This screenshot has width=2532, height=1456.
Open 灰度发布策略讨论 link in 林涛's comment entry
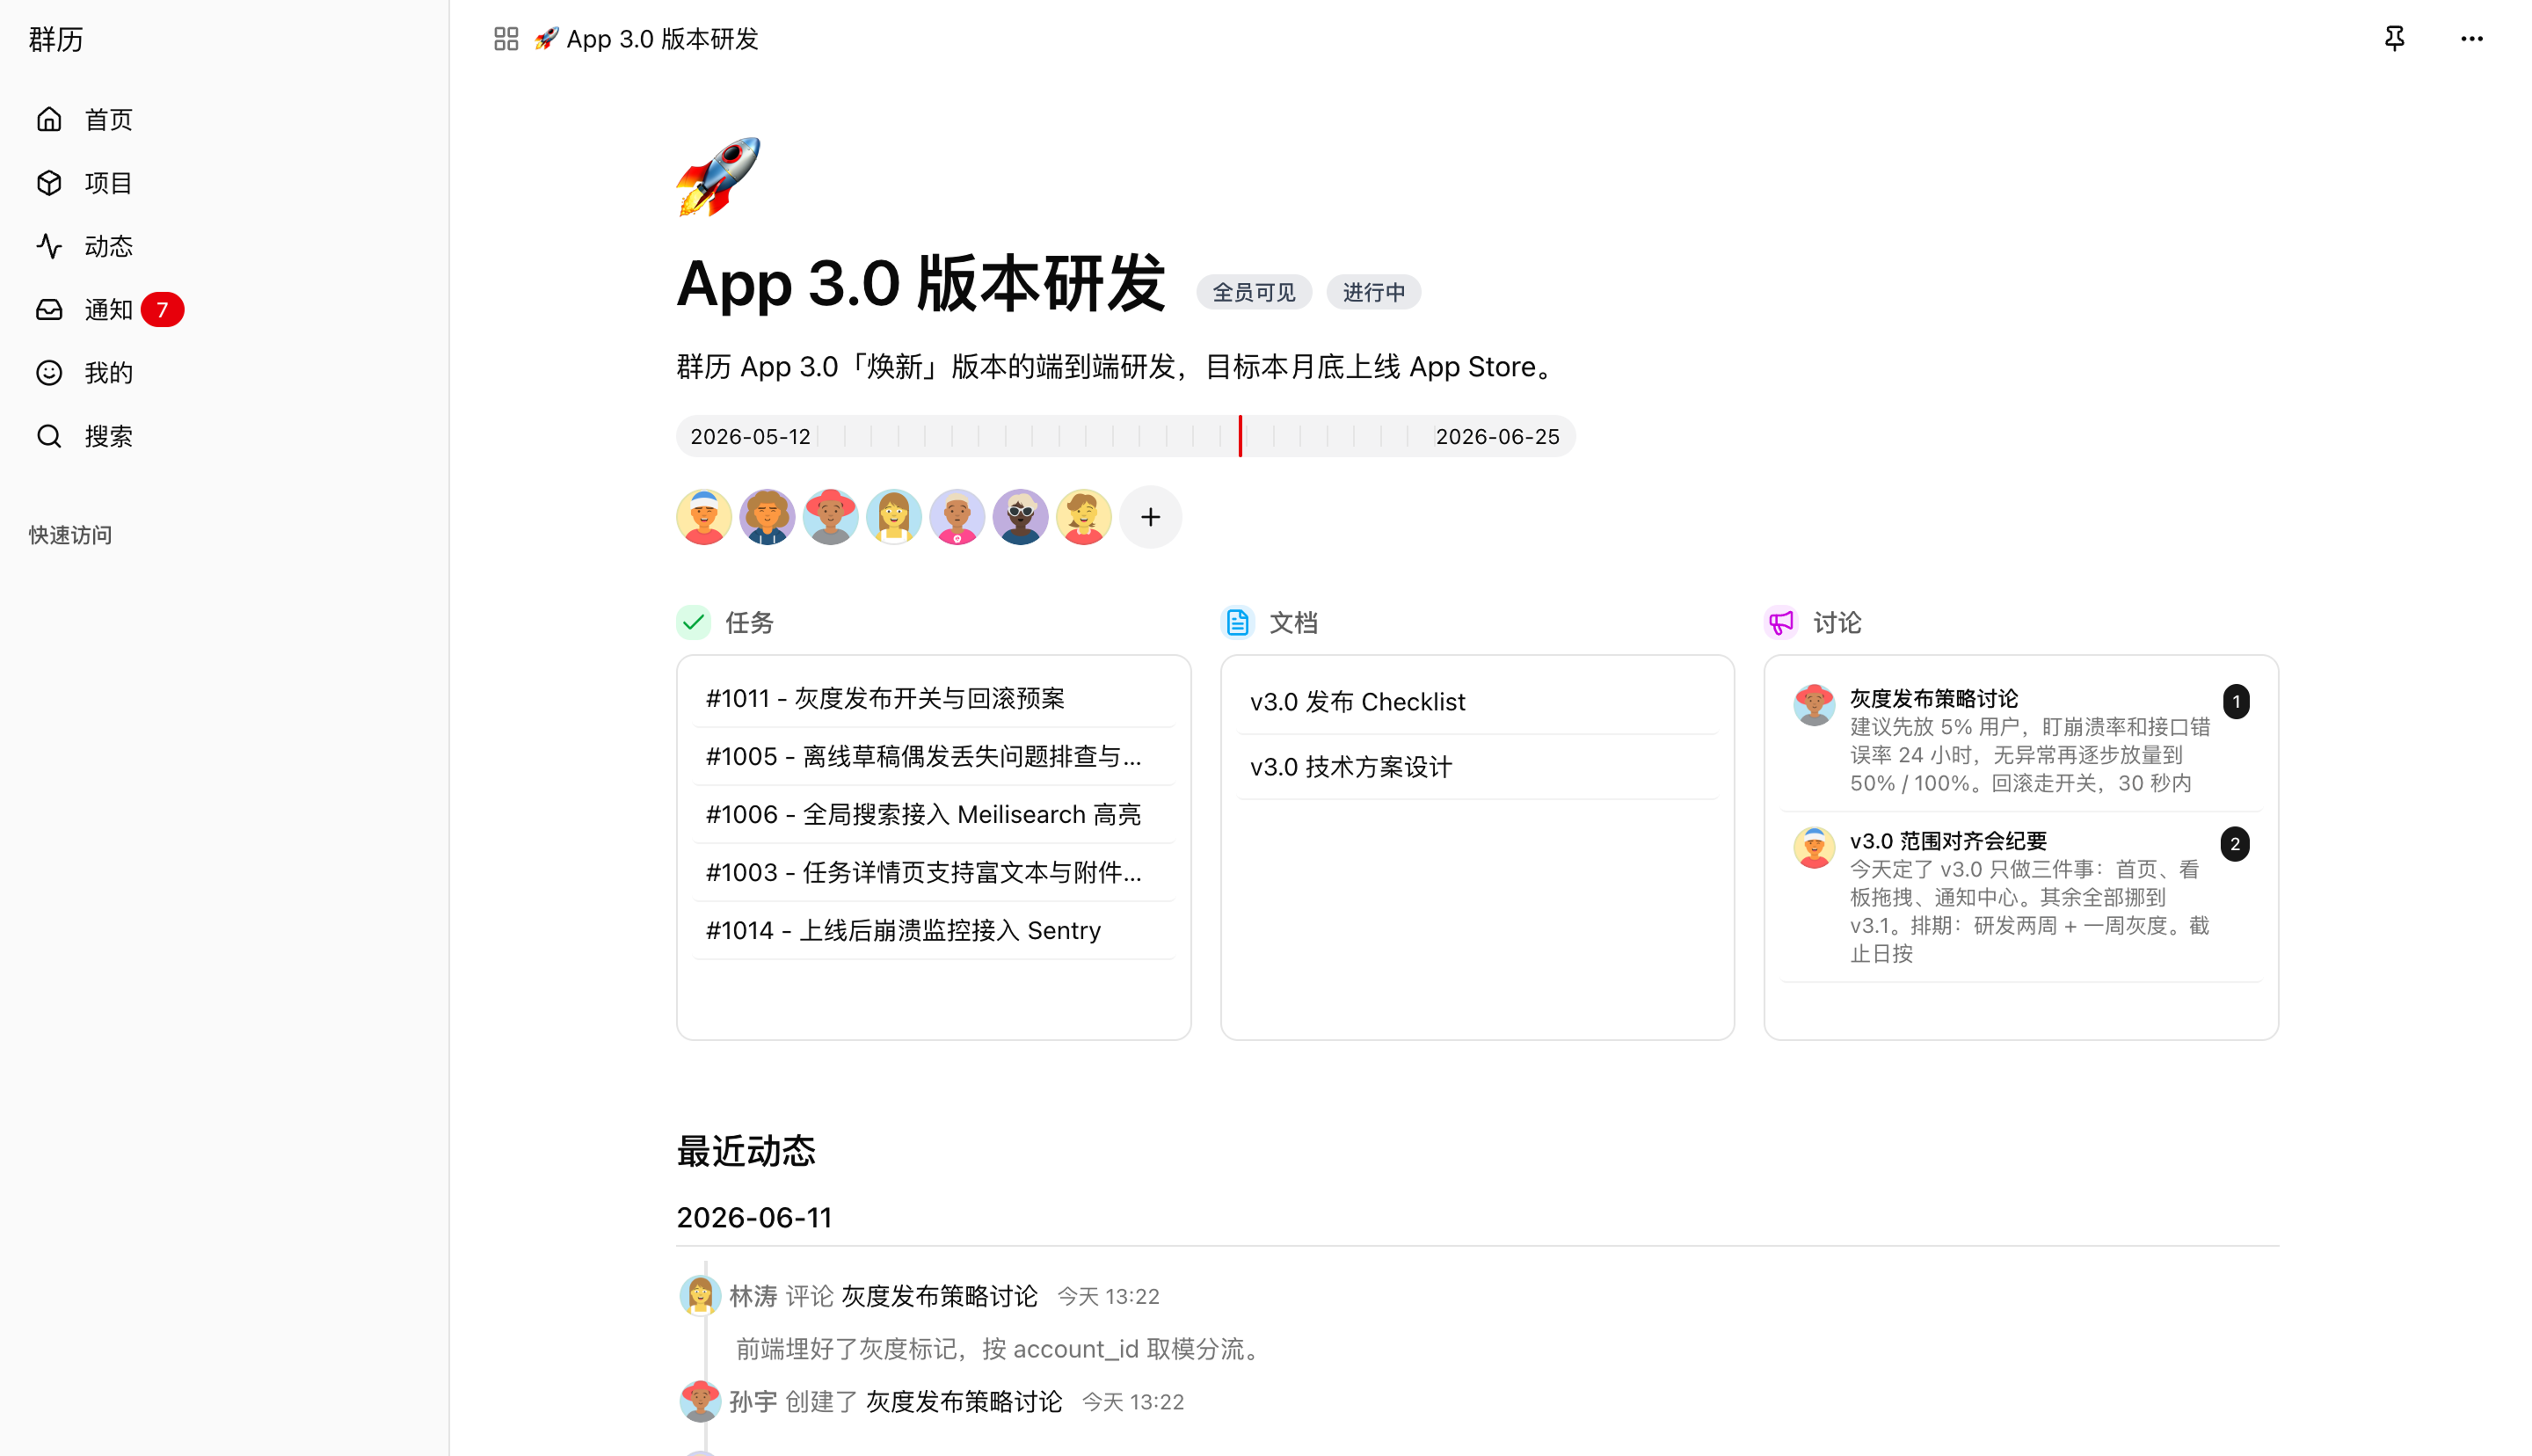click(x=939, y=1296)
